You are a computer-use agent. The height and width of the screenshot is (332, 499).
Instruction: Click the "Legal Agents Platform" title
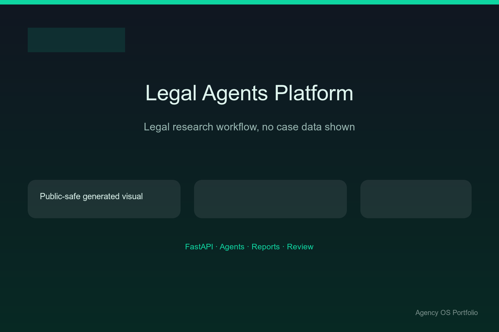coord(249,93)
